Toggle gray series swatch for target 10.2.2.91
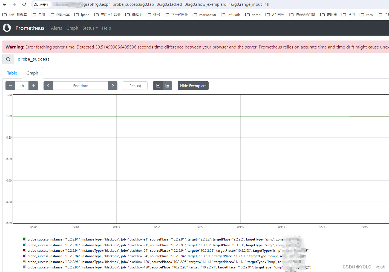Viewport: 389px width, 272px height. [x=24, y=267]
